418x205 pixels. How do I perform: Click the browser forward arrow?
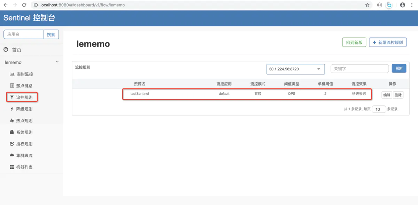[15, 5]
